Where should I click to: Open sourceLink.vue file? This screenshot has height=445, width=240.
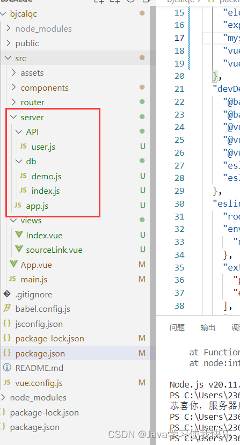(x=54, y=250)
